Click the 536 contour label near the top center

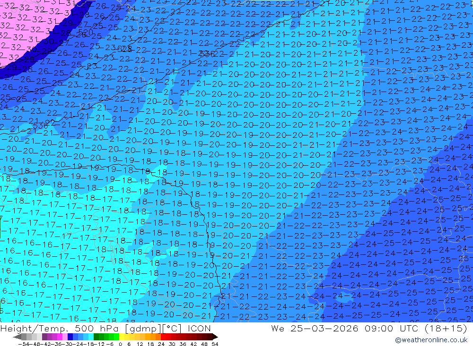pos(207,53)
